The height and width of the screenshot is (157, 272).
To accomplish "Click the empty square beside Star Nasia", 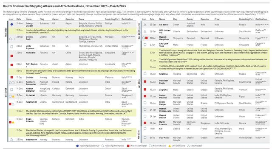I will pyautogui.click(x=145, y=137).
